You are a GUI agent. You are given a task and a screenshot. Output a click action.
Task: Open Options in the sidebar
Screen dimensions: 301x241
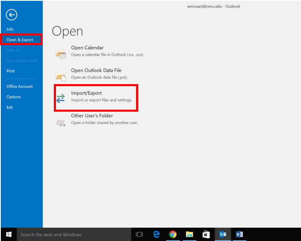[x=14, y=97]
